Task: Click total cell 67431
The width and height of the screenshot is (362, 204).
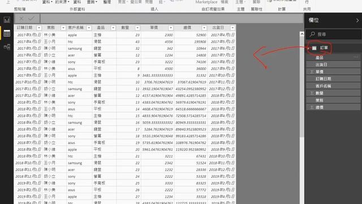Action: (191, 156)
